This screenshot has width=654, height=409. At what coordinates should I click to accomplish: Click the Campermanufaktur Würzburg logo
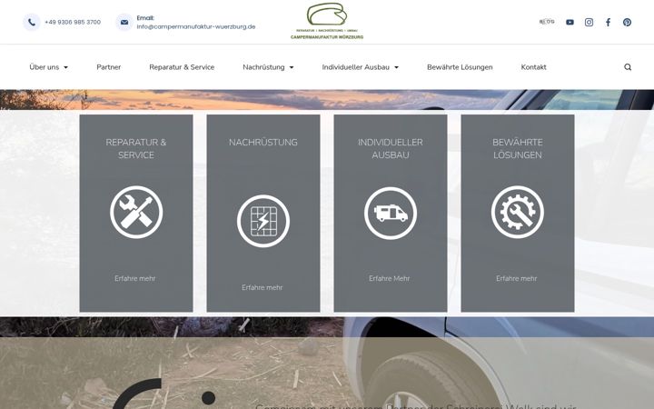click(x=327, y=21)
